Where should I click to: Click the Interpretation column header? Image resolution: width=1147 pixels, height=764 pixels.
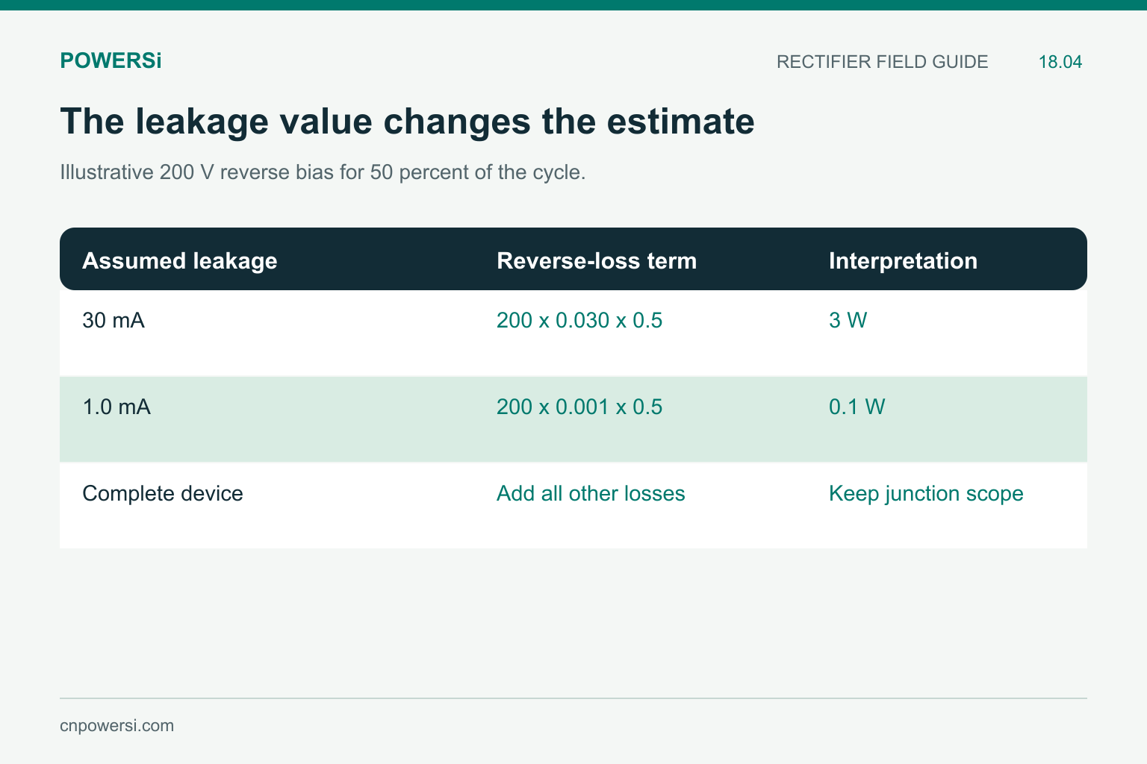[903, 260]
